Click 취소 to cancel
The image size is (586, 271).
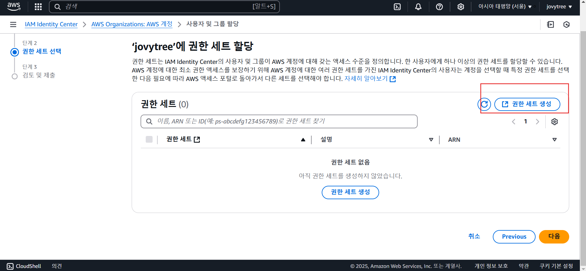[474, 236]
